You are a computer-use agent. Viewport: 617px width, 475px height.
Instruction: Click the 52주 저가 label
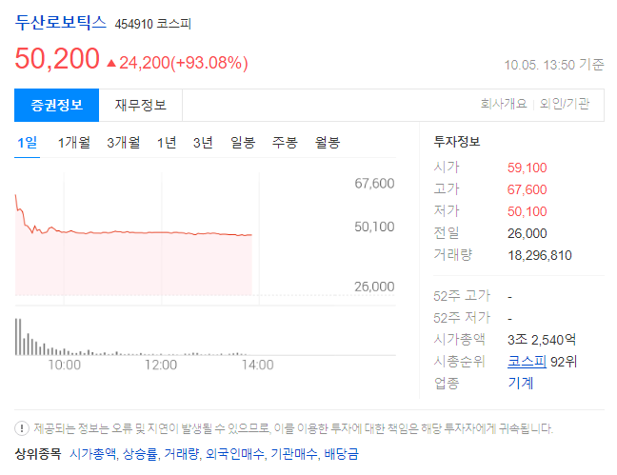tap(462, 318)
